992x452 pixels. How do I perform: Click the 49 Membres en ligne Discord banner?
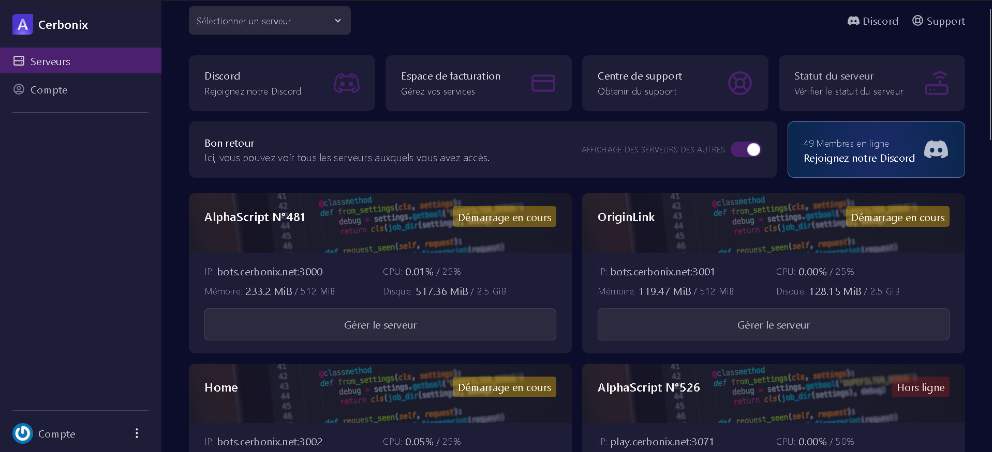click(x=876, y=150)
